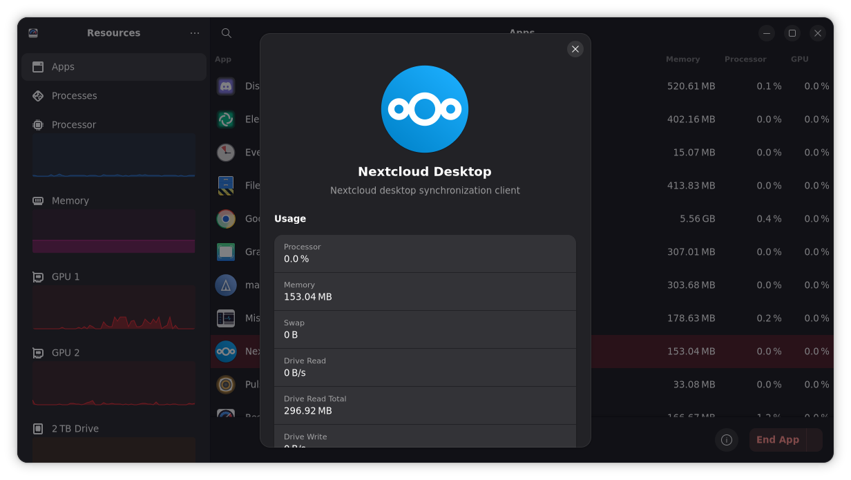Expand the arrow next to End App
This screenshot has height=480, width=851.
814,440
